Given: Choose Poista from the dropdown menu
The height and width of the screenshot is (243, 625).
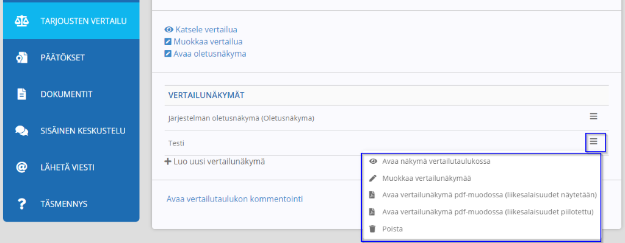Looking at the screenshot, I should coord(392,229).
